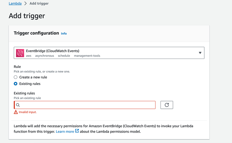Select the Existing rules radio option
Image resolution: width=232 pixels, height=143 pixels.
click(x=15, y=84)
